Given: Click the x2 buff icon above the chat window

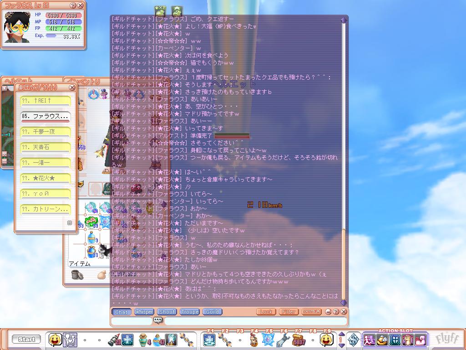Looking at the screenshot, I should [x=160, y=11].
